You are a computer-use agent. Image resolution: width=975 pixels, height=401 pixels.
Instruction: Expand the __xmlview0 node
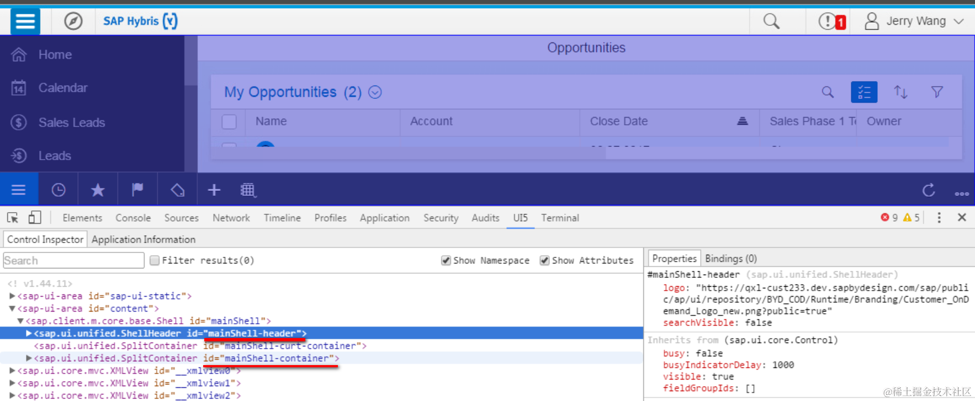coord(12,371)
